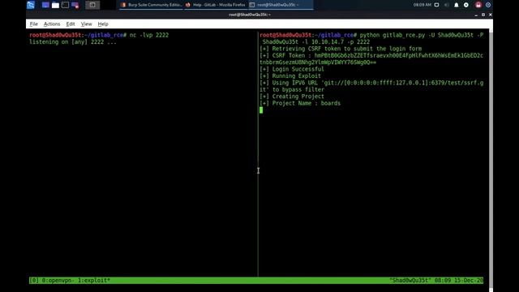The width and height of the screenshot is (519, 292).
Task: Click '[+] Running Exploit' output line
Action: tap(290, 75)
